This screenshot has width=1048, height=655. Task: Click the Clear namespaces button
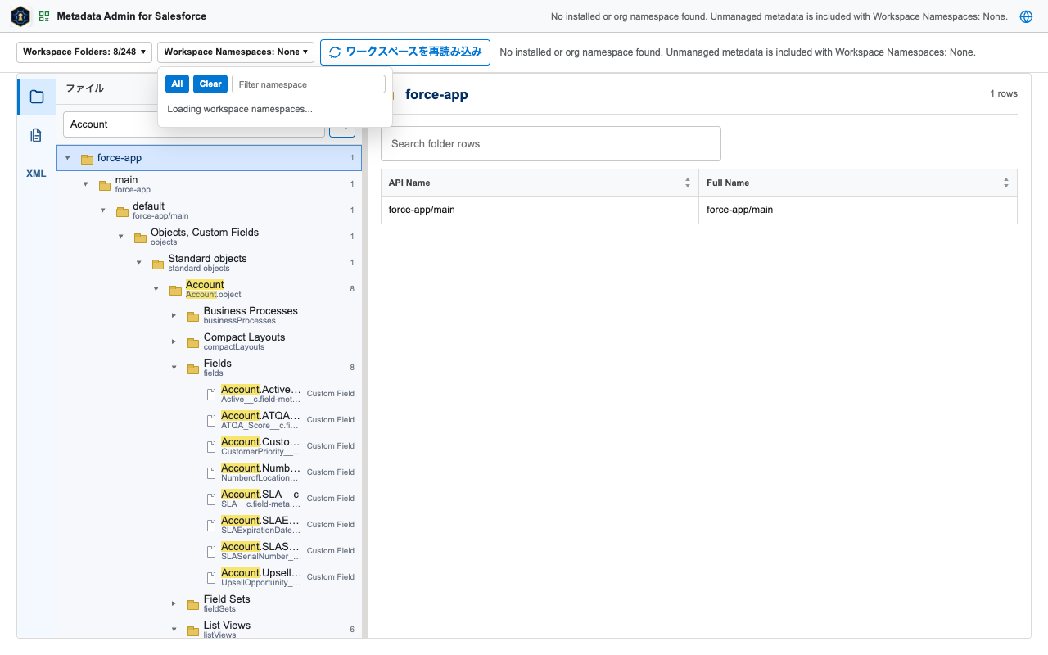[x=210, y=84]
